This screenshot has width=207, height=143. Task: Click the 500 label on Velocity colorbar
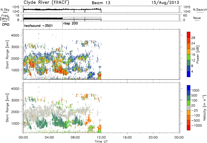coord(194,96)
